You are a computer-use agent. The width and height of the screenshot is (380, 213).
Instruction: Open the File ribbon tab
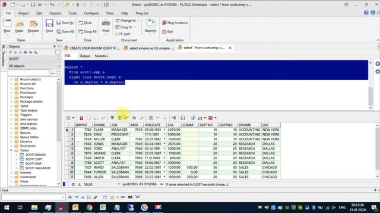click(x=8, y=13)
